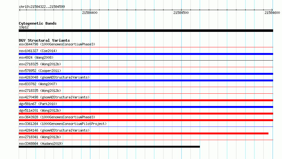This screenshot has width=282, height=159.
Task: Open variant label nsv578952 (Cooper2011)
Action: (x=40, y=71)
